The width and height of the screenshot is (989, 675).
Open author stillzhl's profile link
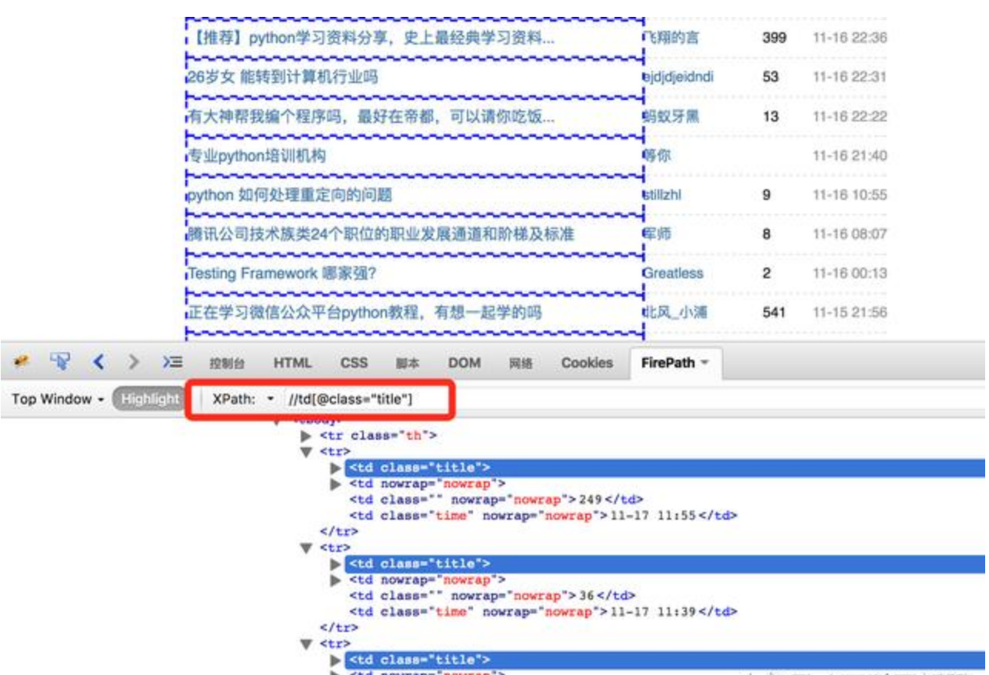coord(662,195)
